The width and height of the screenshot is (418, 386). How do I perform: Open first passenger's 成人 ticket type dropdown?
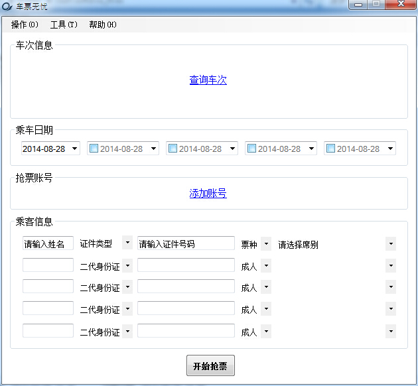tap(266, 265)
